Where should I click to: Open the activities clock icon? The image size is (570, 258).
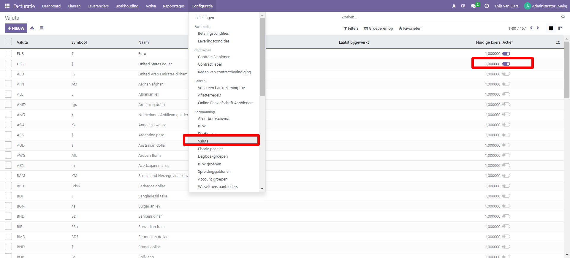487,6
